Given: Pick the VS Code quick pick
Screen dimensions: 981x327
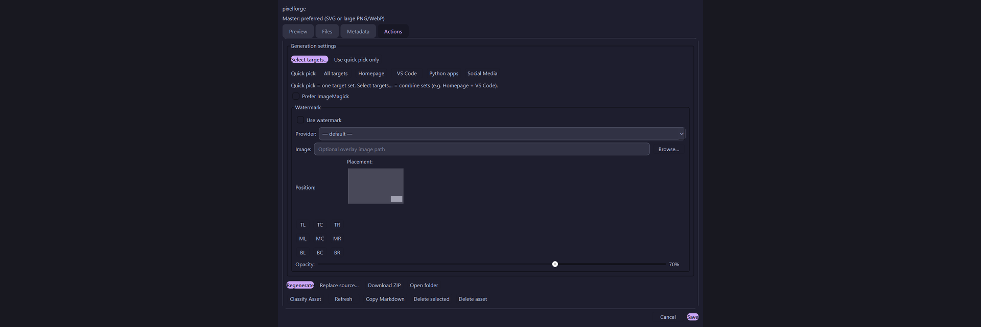Looking at the screenshot, I should click(407, 74).
